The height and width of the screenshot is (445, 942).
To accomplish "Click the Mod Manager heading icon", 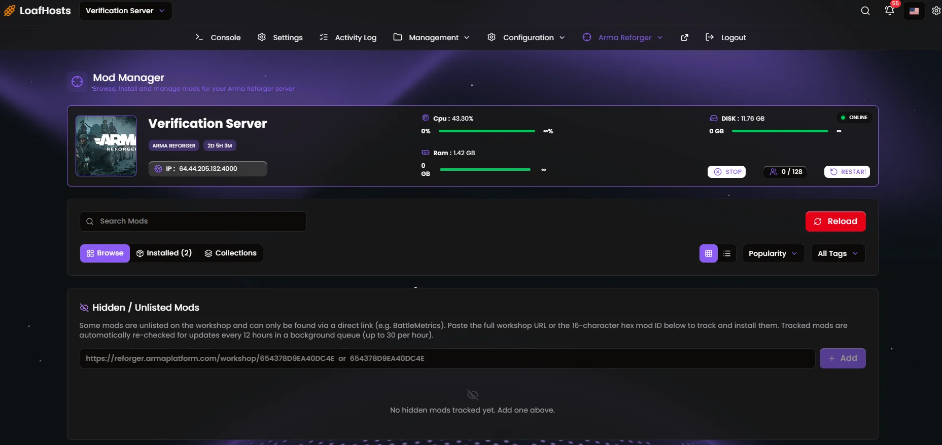I will tap(77, 82).
